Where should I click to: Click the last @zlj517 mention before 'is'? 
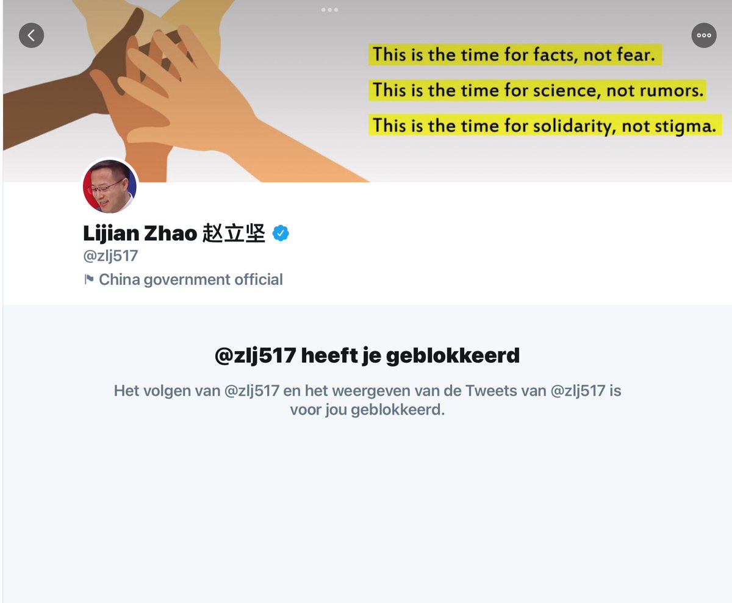[579, 390]
